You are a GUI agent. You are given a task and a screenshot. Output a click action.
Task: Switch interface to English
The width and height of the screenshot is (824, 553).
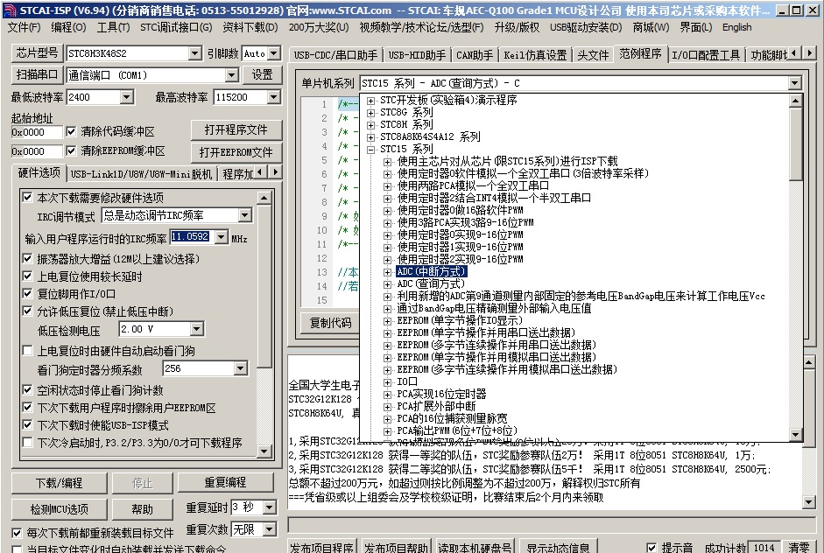click(x=736, y=27)
